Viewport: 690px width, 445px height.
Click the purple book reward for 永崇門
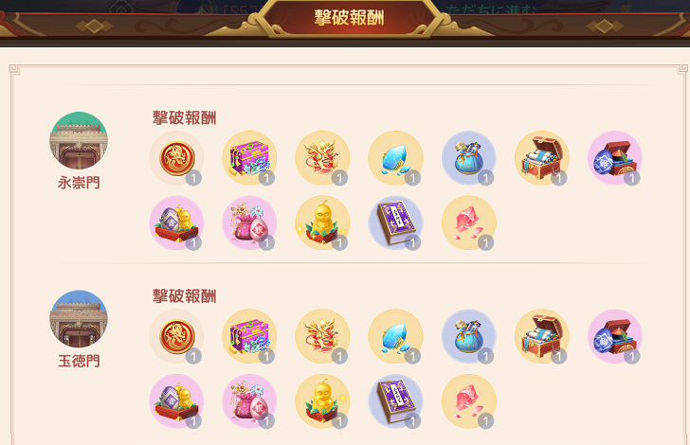pos(395,222)
